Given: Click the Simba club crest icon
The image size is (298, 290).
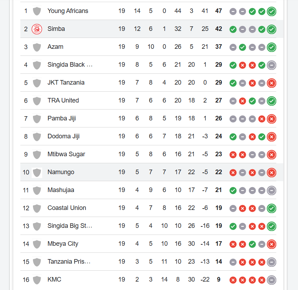Looking at the screenshot, I should pos(37,29).
